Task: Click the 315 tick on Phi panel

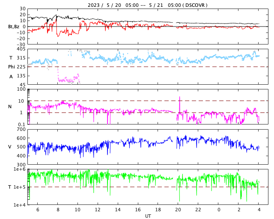Action: point(21,58)
